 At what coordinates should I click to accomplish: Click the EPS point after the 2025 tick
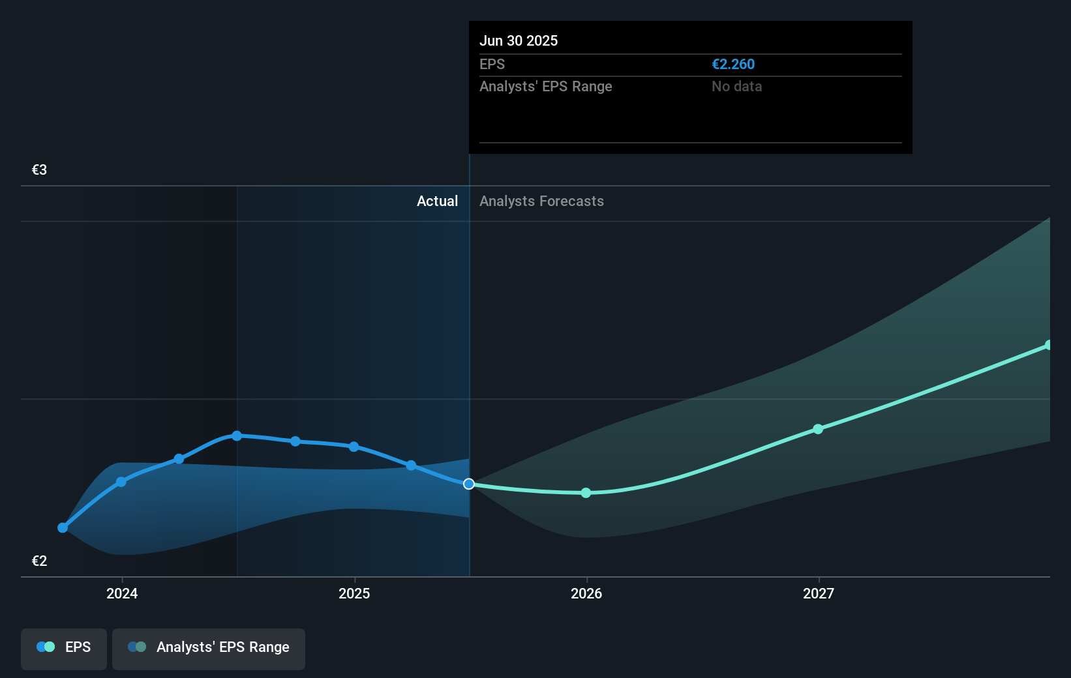pos(411,465)
